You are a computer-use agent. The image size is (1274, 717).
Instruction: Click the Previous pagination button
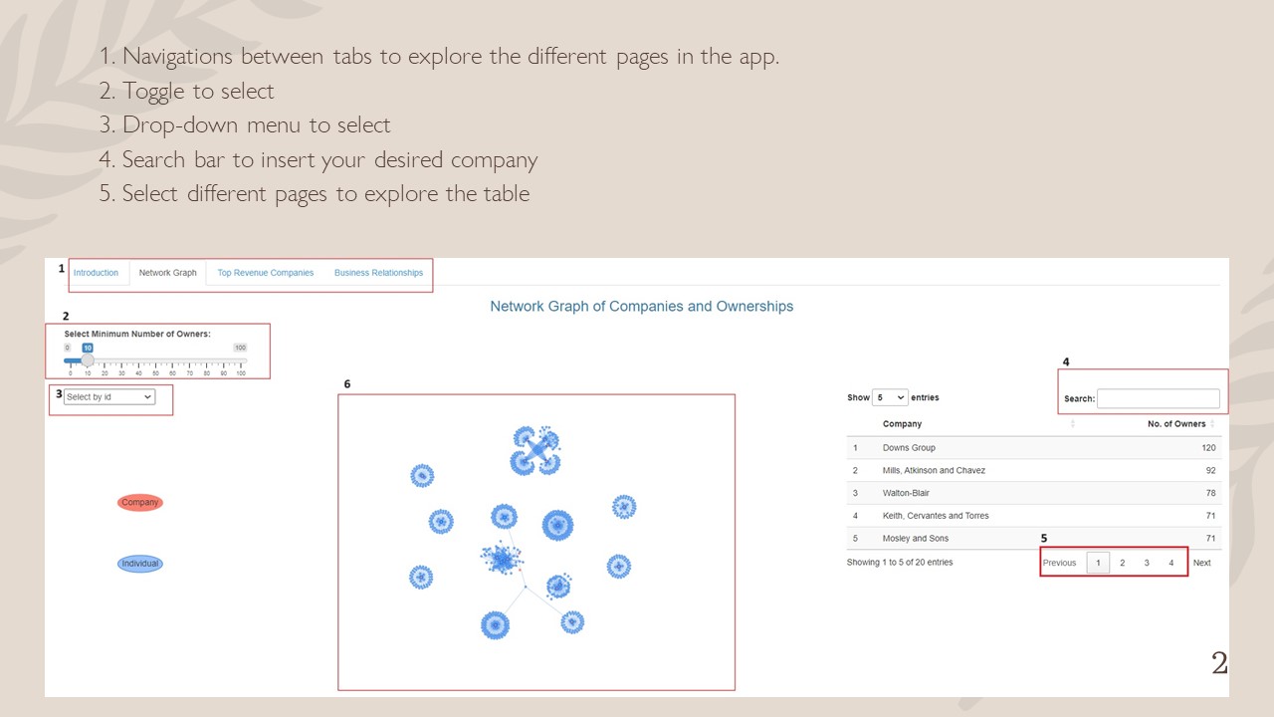point(1059,563)
